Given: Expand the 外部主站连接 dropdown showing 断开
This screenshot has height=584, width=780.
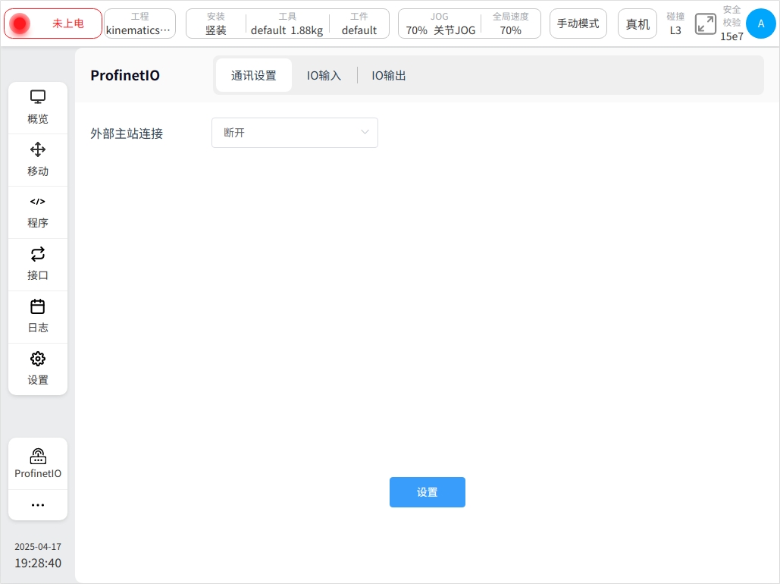Looking at the screenshot, I should tap(294, 133).
